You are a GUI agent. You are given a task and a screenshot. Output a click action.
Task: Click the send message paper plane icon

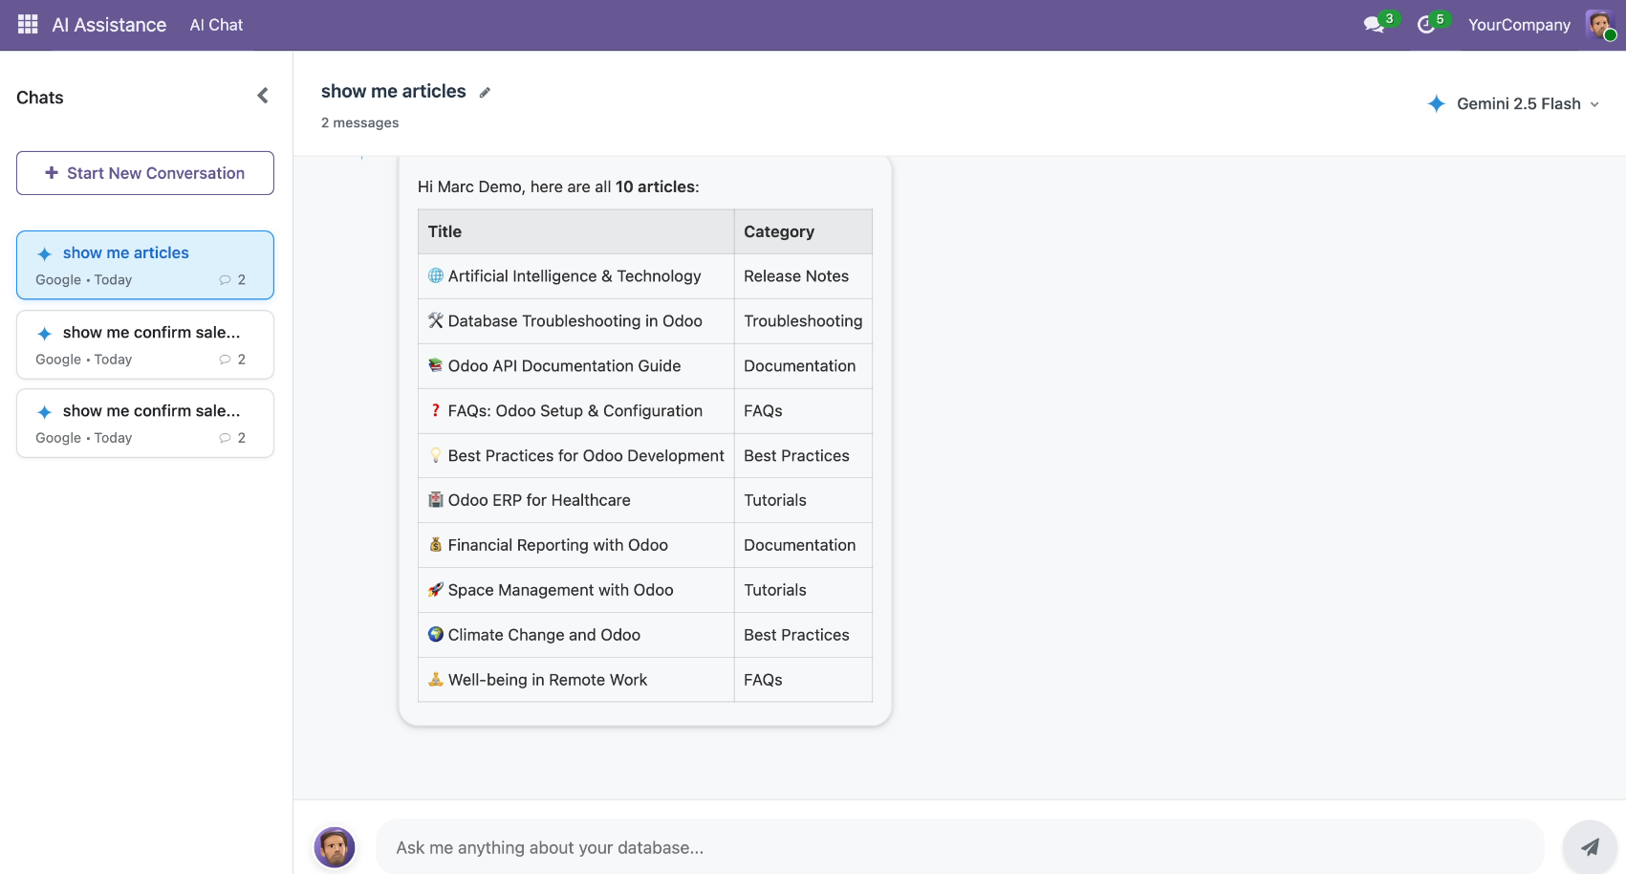pyautogui.click(x=1589, y=846)
